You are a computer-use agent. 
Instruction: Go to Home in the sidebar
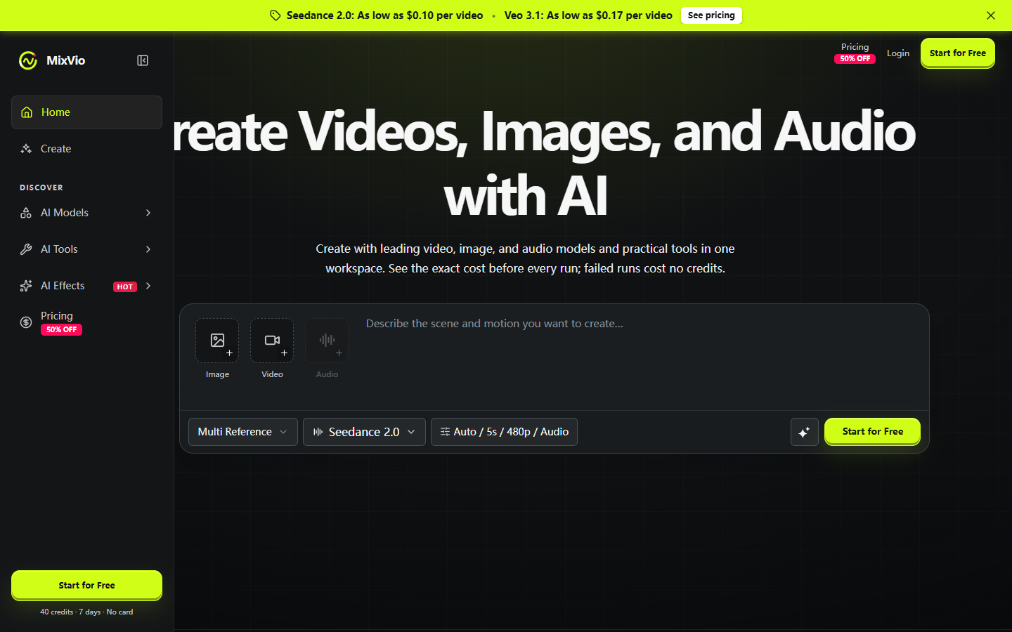coord(86,112)
